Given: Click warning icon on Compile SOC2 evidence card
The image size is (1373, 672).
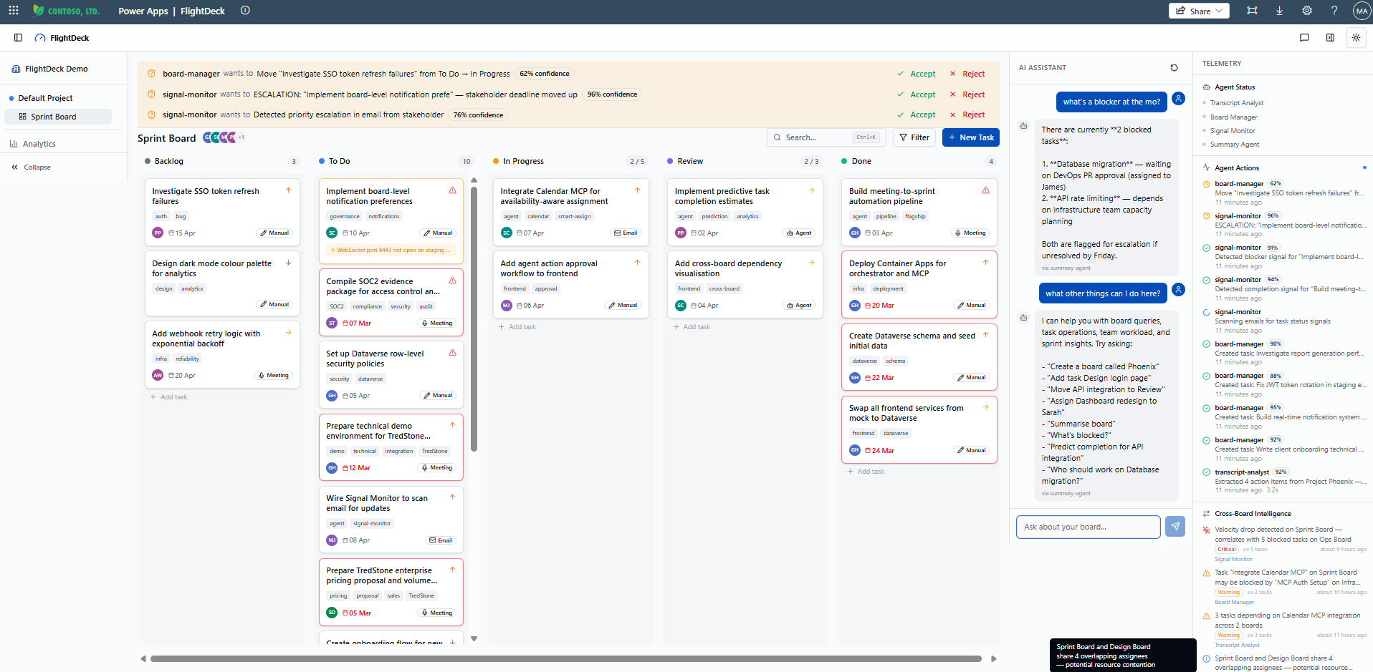Looking at the screenshot, I should [x=452, y=281].
